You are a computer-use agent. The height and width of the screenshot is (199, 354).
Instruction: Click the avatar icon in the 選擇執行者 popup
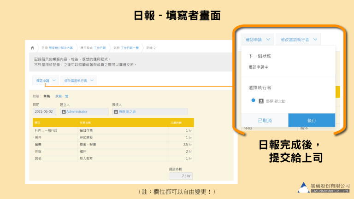point(261,100)
